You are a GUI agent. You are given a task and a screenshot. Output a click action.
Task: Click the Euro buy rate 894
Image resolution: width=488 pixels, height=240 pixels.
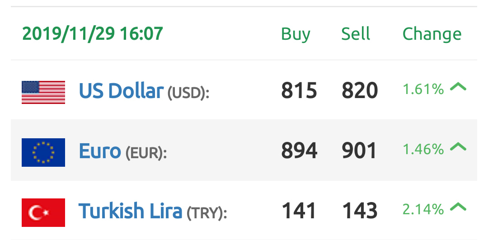300,151
